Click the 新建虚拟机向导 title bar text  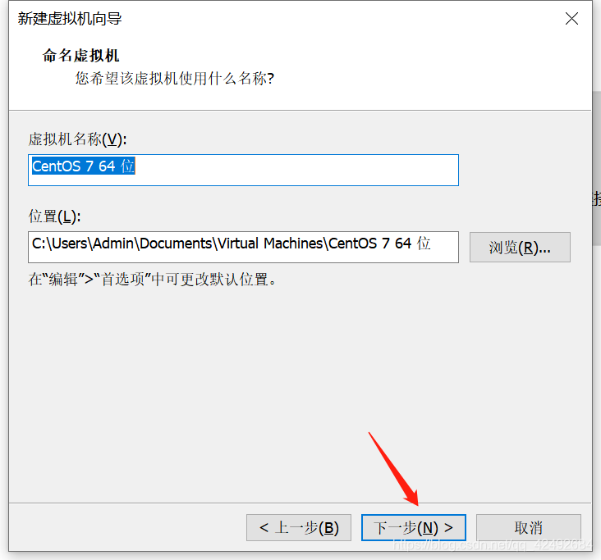(x=70, y=19)
